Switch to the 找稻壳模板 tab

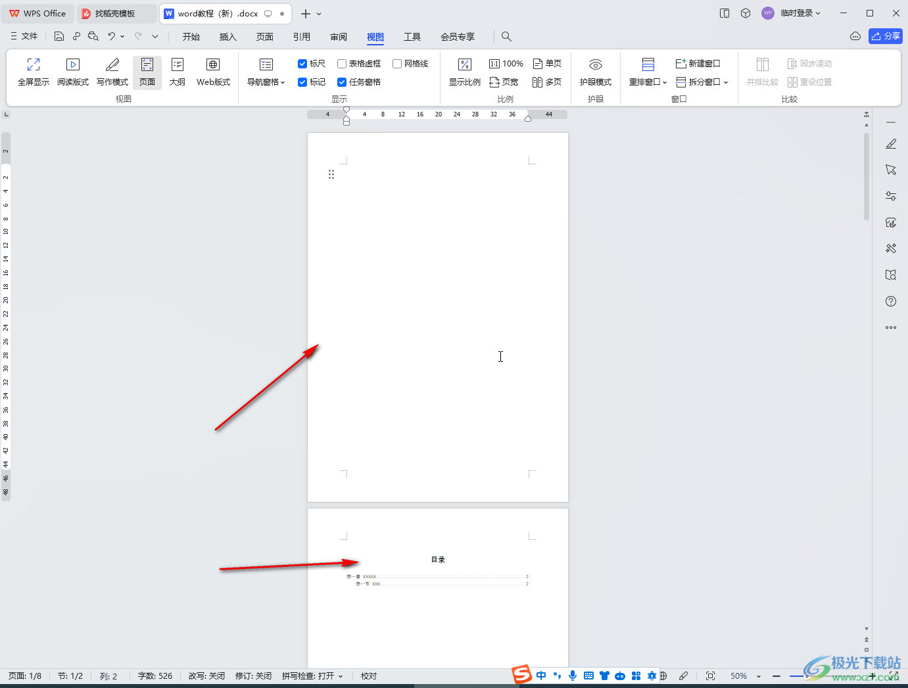[x=117, y=13]
